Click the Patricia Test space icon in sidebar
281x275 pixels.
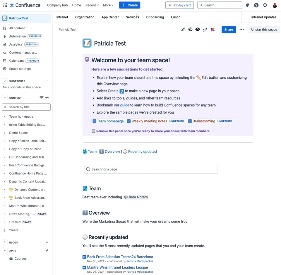5,18
